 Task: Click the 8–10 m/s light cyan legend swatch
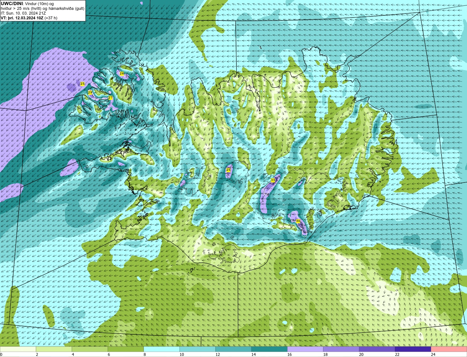coord(162,349)
